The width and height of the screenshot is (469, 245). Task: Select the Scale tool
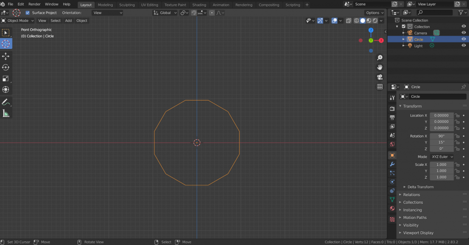point(5,79)
